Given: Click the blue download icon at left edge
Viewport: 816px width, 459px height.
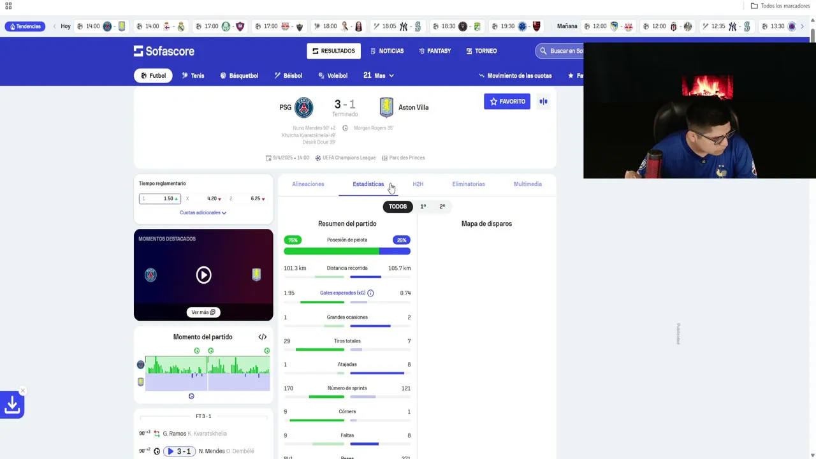Looking at the screenshot, I should [12, 404].
